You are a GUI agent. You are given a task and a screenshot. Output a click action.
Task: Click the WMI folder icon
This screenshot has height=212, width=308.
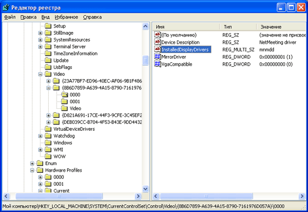pyautogui.click(x=48, y=149)
